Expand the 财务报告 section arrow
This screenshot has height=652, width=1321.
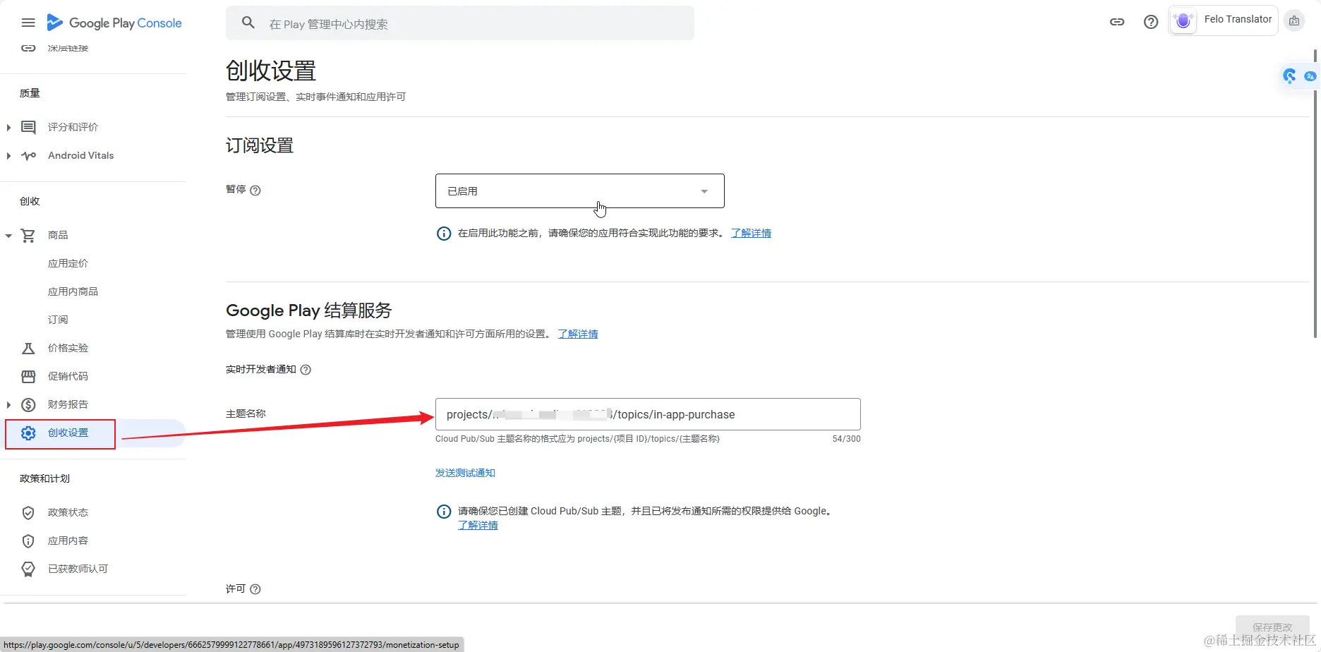(8, 404)
